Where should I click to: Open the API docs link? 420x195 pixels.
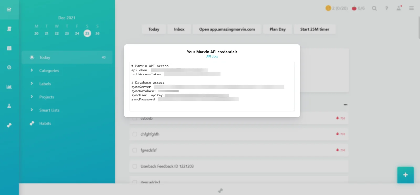click(212, 56)
